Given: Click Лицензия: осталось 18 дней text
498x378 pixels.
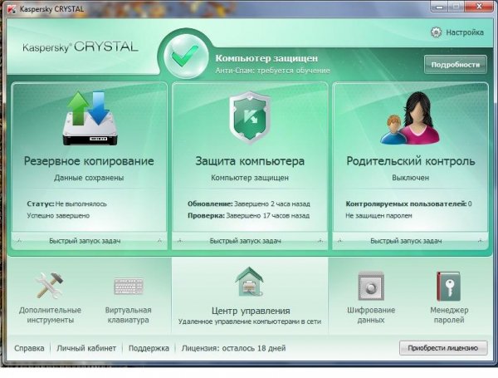Looking at the screenshot, I should [233, 348].
